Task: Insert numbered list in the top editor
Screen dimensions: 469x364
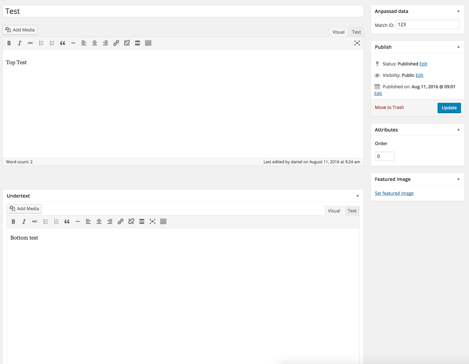Action: pyautogui.click(x=52, y=43)
